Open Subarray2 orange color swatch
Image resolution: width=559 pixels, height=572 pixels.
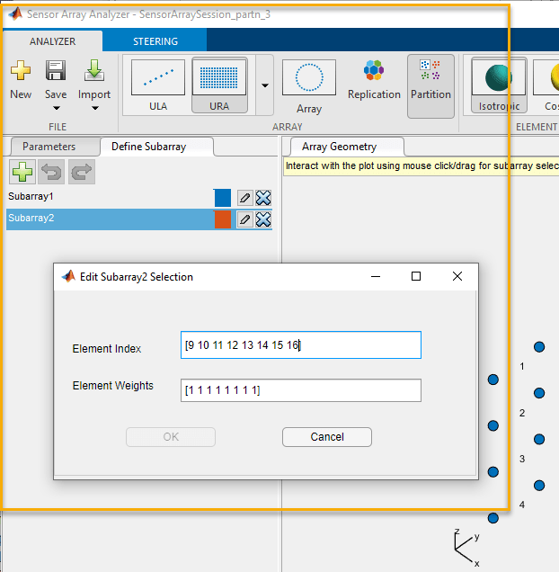coord(223,219)
